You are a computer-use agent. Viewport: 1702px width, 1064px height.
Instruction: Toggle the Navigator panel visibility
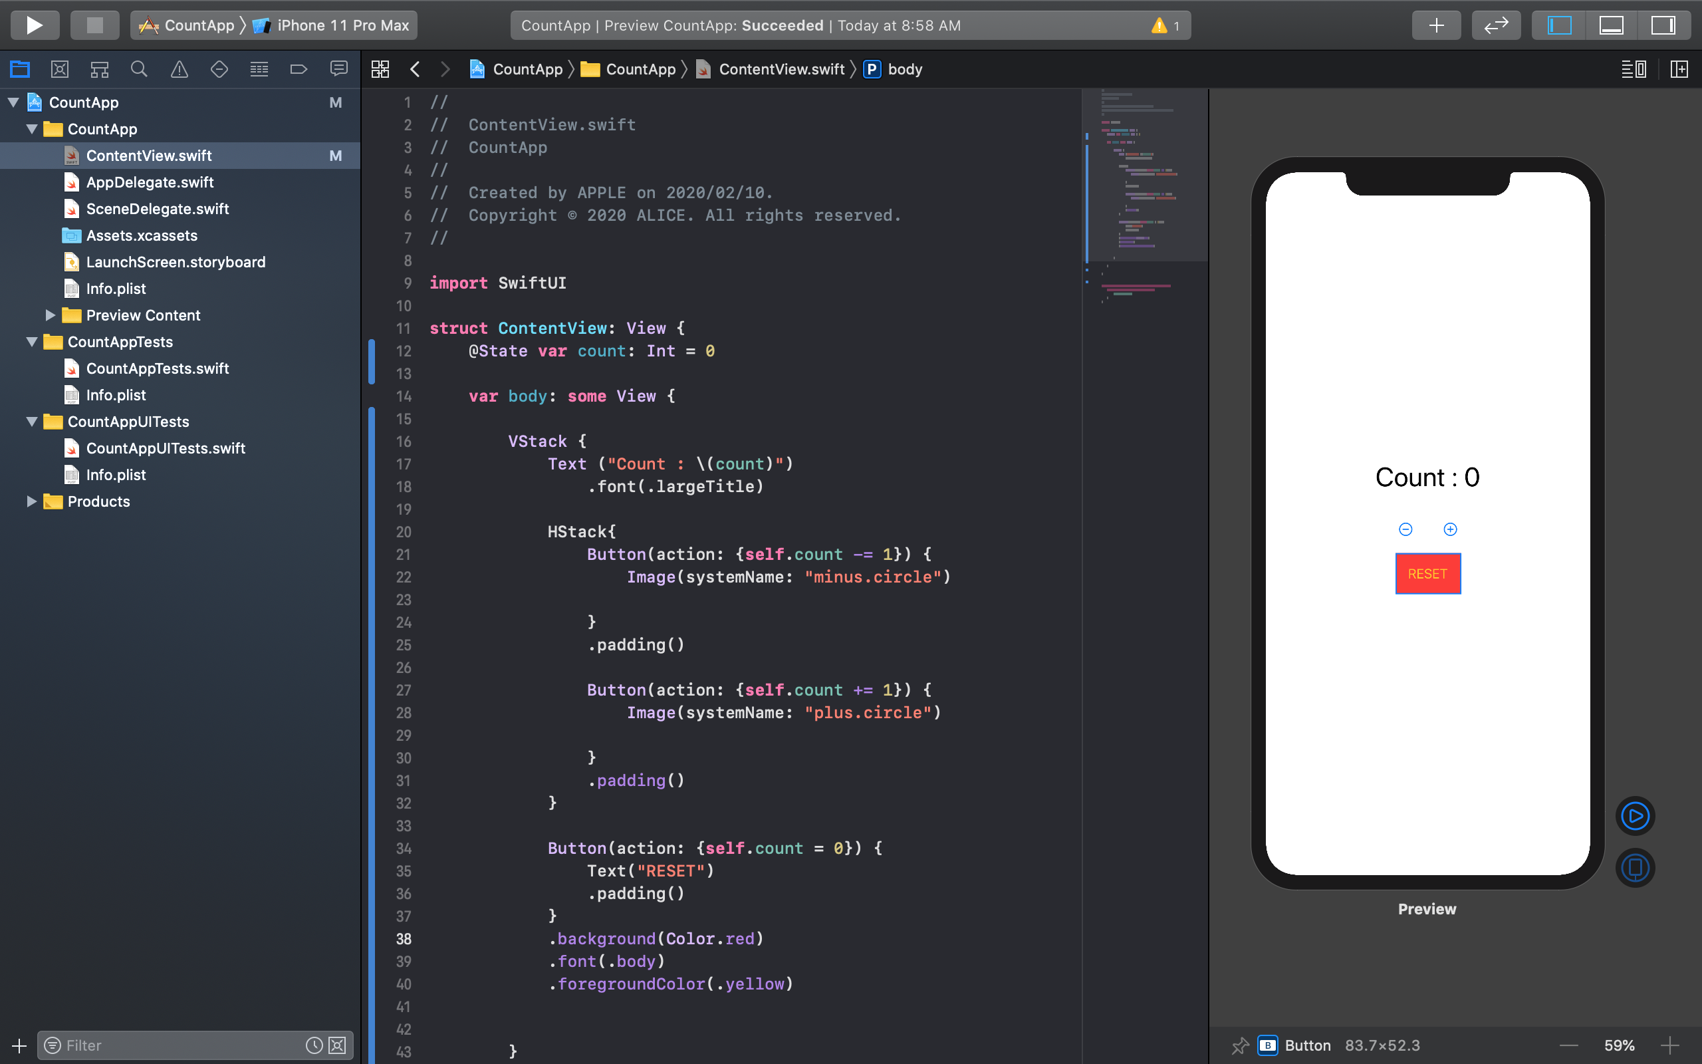[1559, 25]
